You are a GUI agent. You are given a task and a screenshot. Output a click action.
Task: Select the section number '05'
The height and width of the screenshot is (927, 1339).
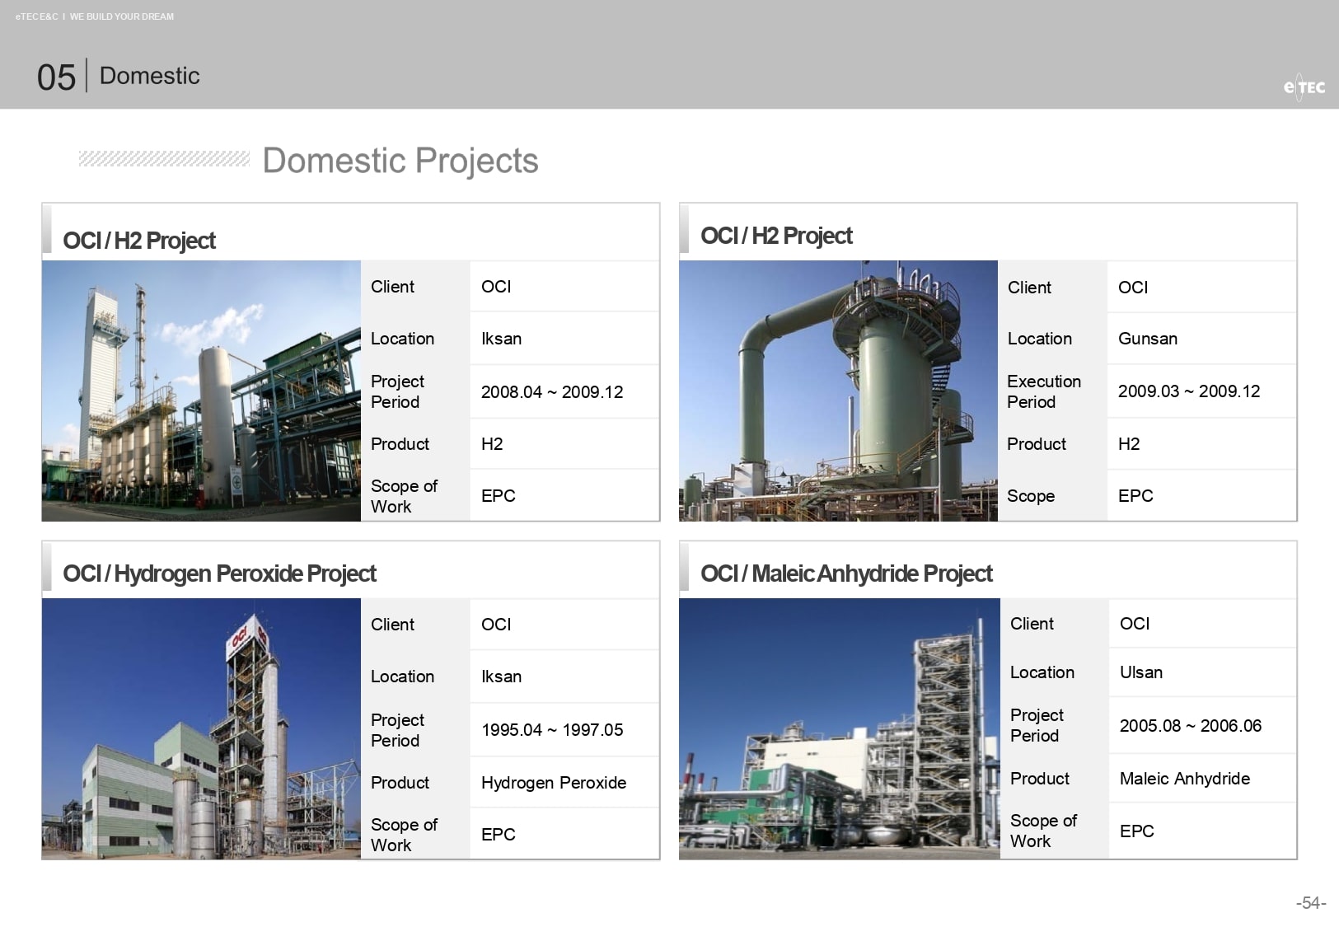[56, 77]
